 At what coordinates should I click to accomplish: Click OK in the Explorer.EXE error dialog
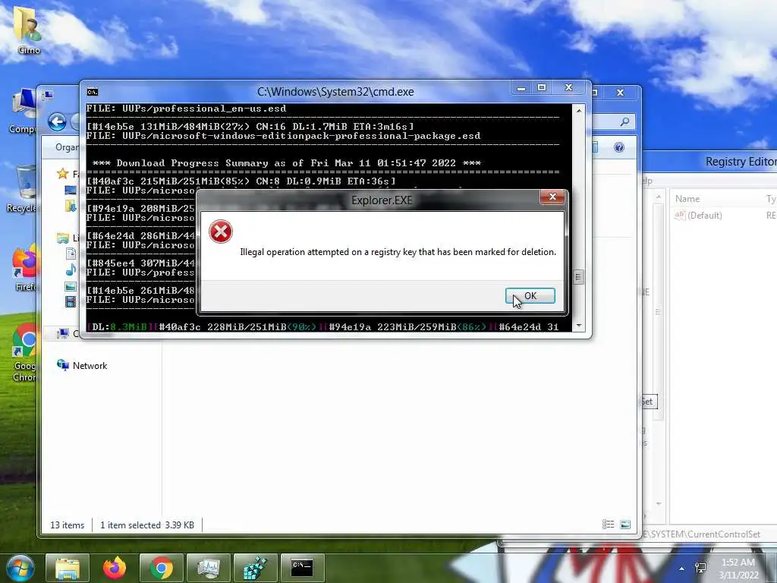530,296
